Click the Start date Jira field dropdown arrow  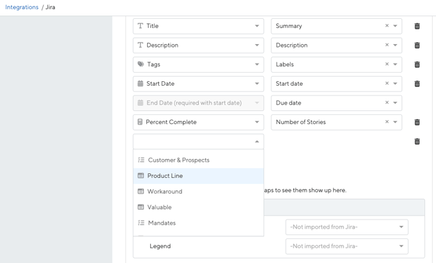pyautogui.click(x=395, y=84)
